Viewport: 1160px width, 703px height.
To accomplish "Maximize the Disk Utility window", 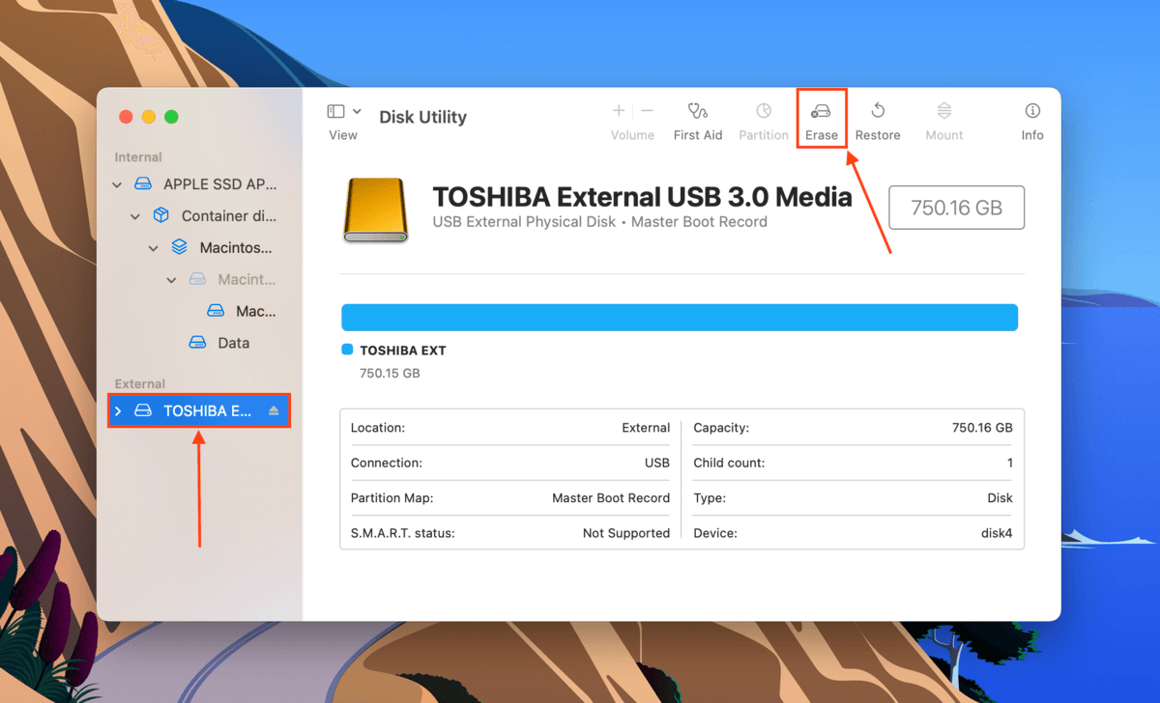I will coord(171,117).
